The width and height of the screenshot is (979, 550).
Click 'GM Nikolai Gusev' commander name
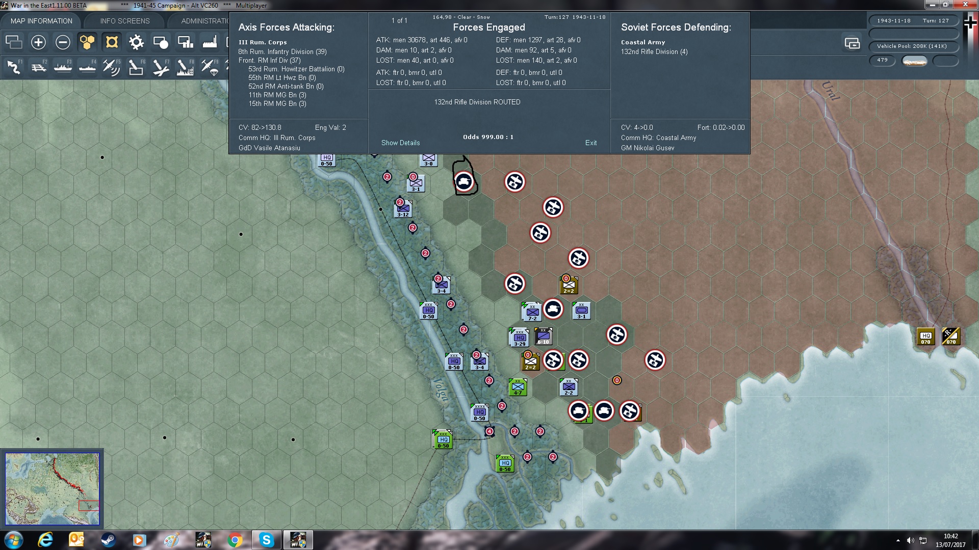pos(648,148)
